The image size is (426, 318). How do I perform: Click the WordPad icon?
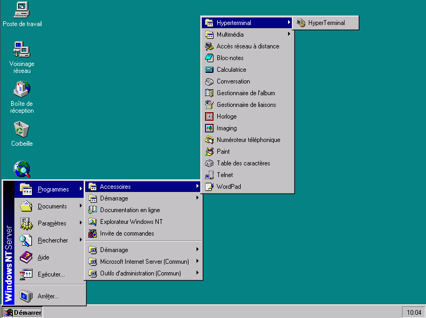click(209, 187)
